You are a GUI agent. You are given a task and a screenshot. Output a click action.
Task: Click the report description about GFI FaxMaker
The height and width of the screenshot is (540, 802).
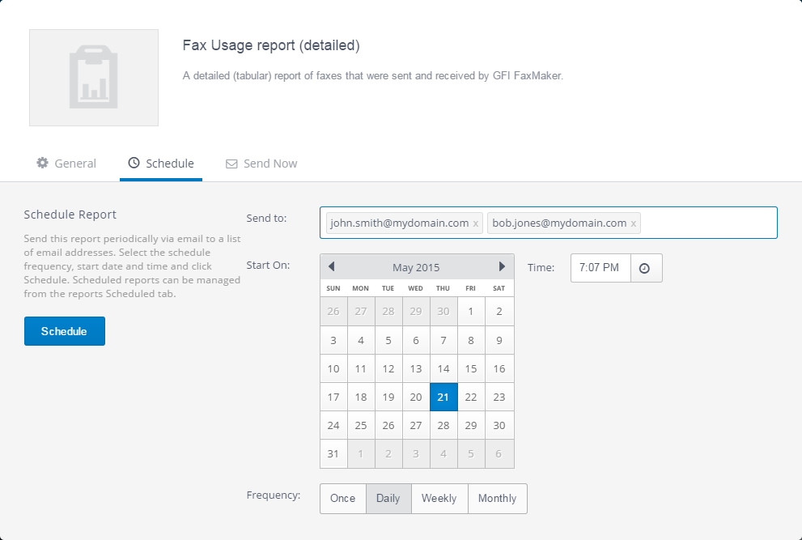point(373,76)
